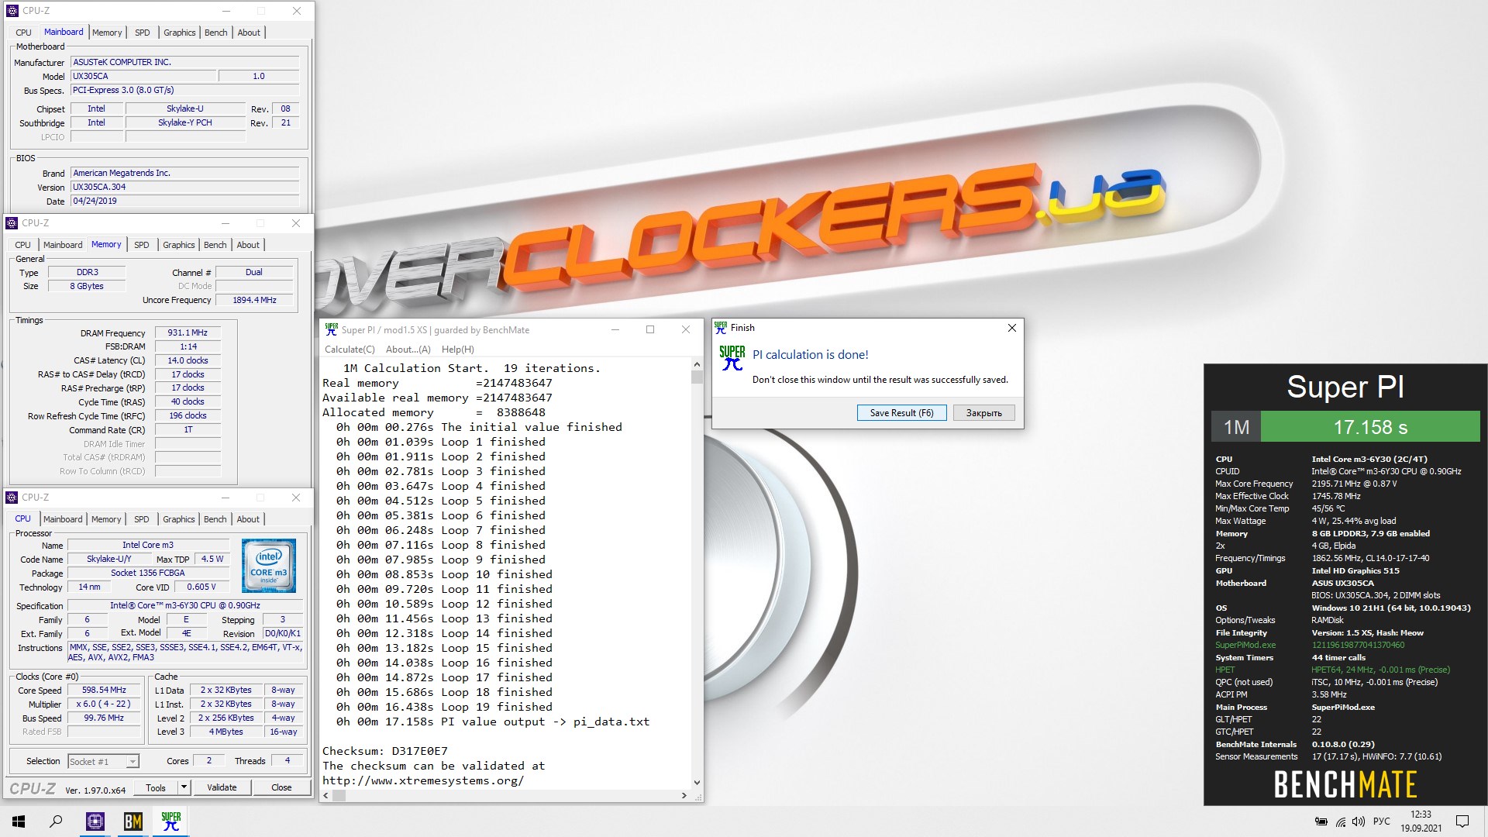Click motherboard model field UX305CA
Screen dimensions: 1488x837
pyautogui.click(x=143, y=76)
